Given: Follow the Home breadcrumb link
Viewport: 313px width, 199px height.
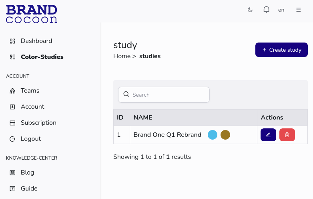Looking at the screenshot, I should pyautogui.click(x=122, y=56).
